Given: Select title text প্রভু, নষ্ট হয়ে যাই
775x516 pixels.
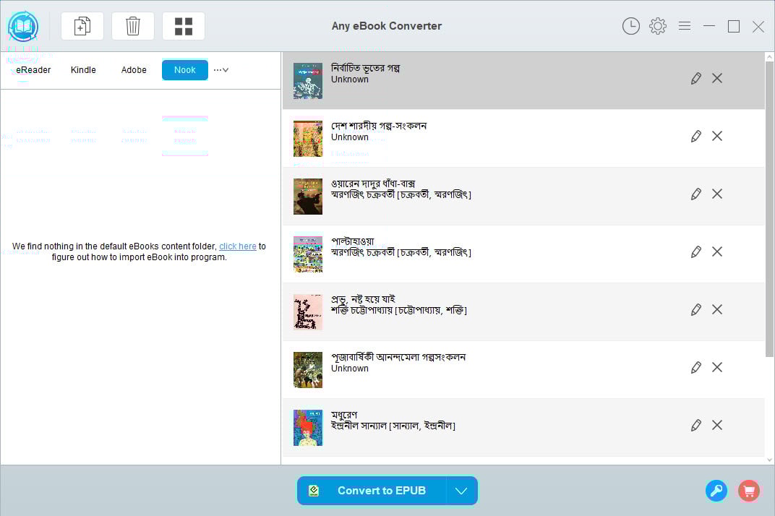Looking at the screenshot, I should click(363, 299).
